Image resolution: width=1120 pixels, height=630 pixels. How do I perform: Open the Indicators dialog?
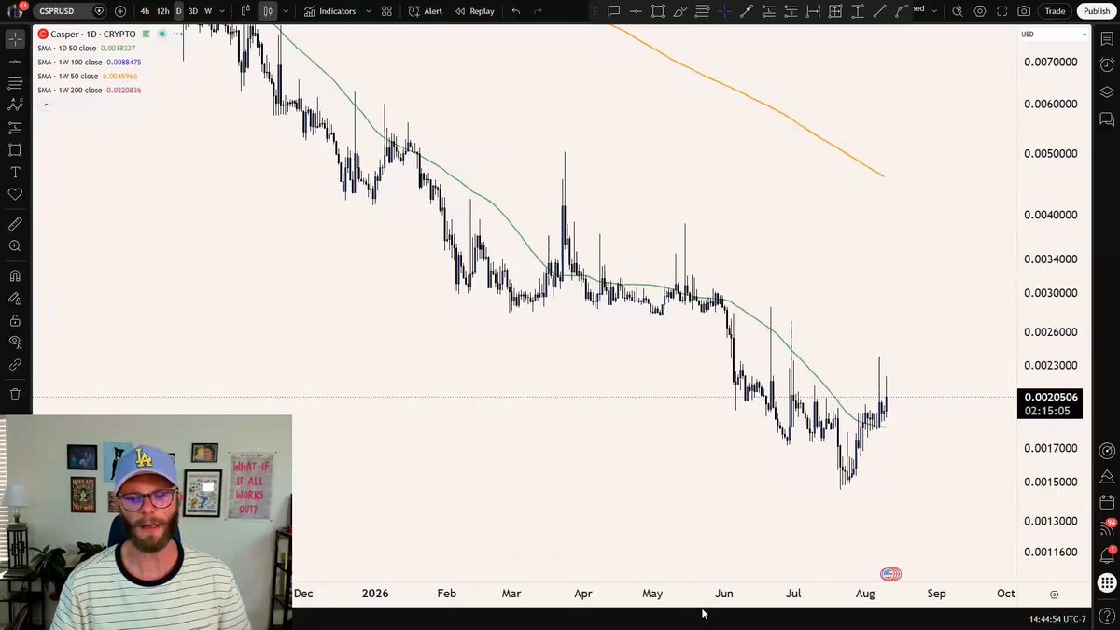[x=329, y=11]
